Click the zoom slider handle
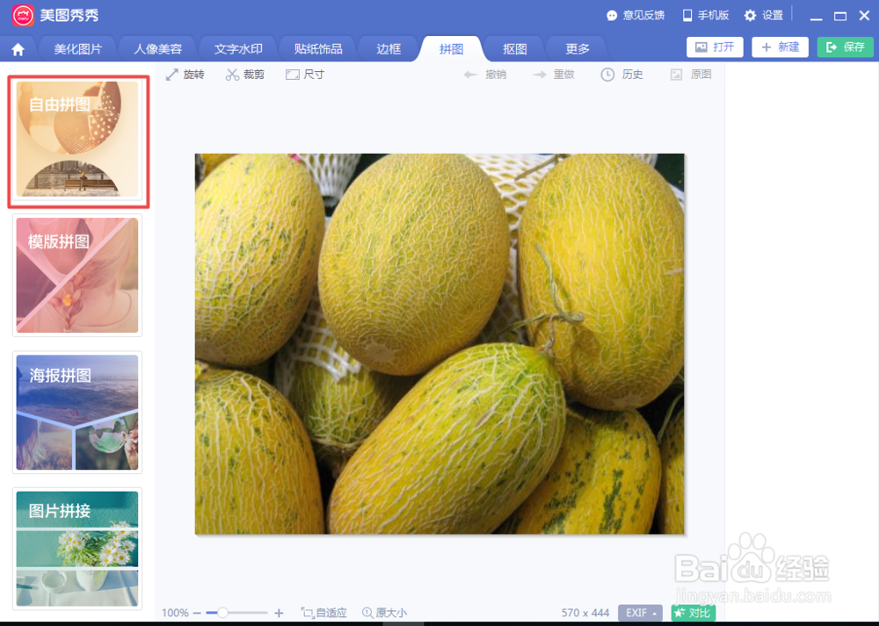Image resolution: width=879 pixels, height=626 pixels. click(222, 613)
